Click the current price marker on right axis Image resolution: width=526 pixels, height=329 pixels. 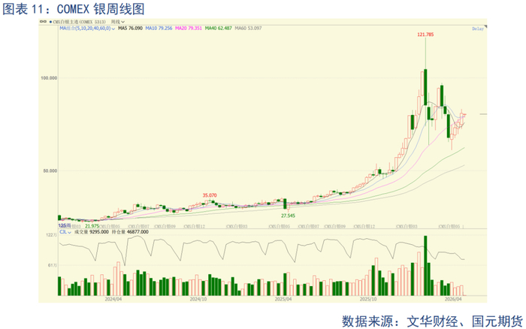pyautogui.click(x=483, y=114)
